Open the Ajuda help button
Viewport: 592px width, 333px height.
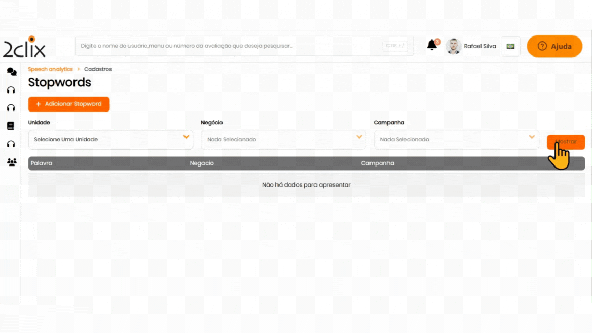point(554,46)
